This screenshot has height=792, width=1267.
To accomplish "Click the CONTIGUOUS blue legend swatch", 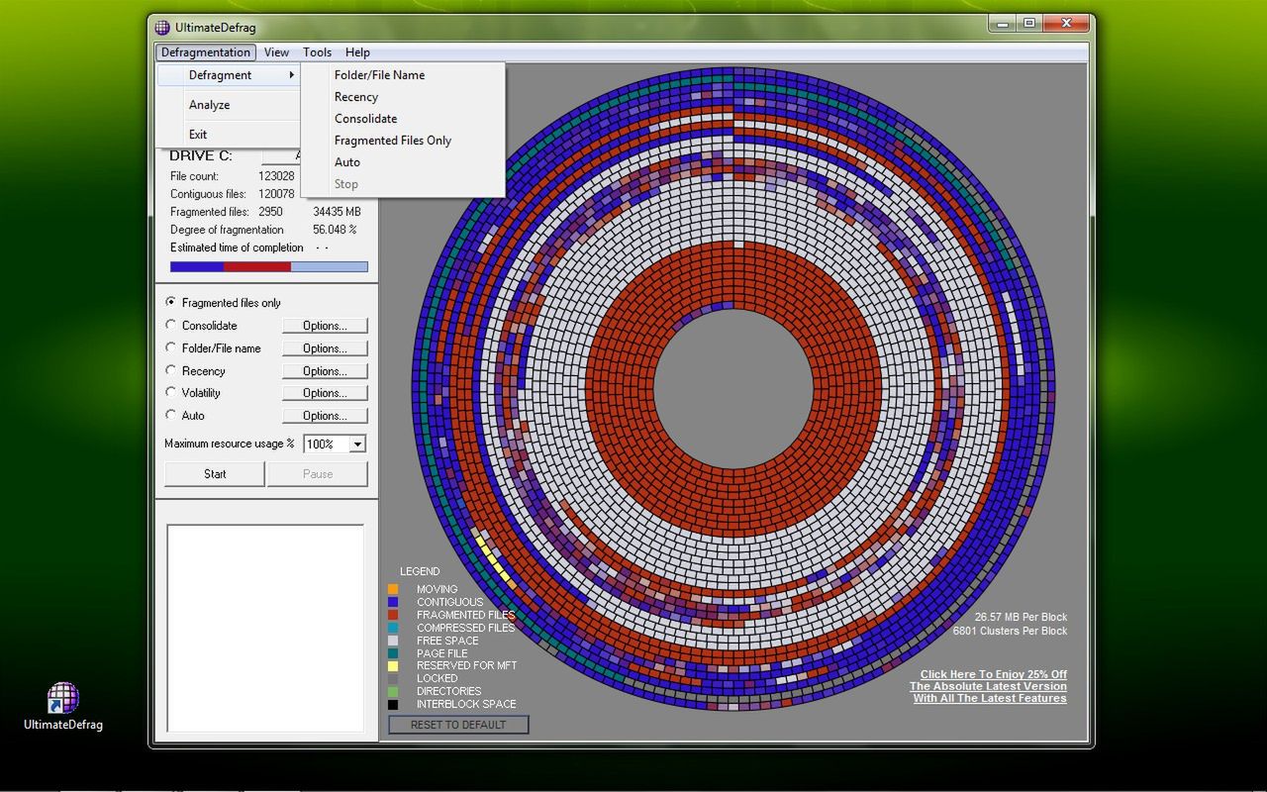I will pyautogui.click(x=393, y=602).
